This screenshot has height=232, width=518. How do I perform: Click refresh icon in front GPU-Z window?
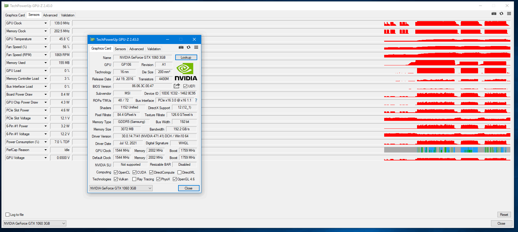click(189, 47)
